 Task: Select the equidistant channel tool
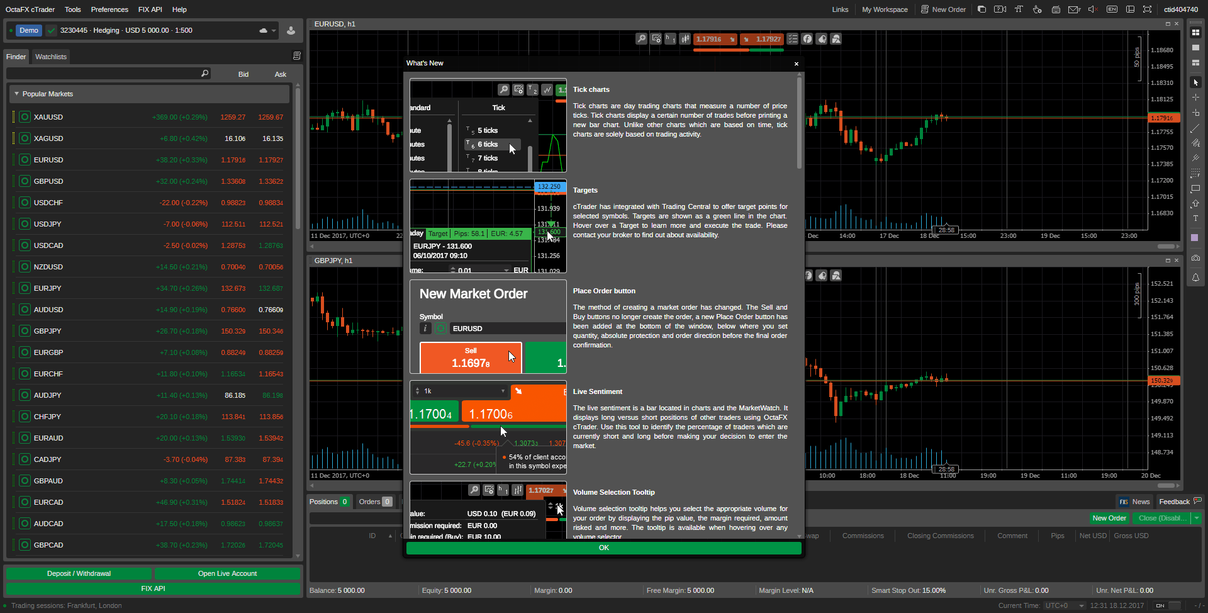(x=1195, y=143)
